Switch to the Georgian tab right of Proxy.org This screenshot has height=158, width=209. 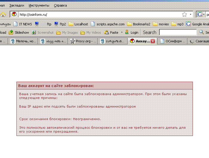click(113, 41)
